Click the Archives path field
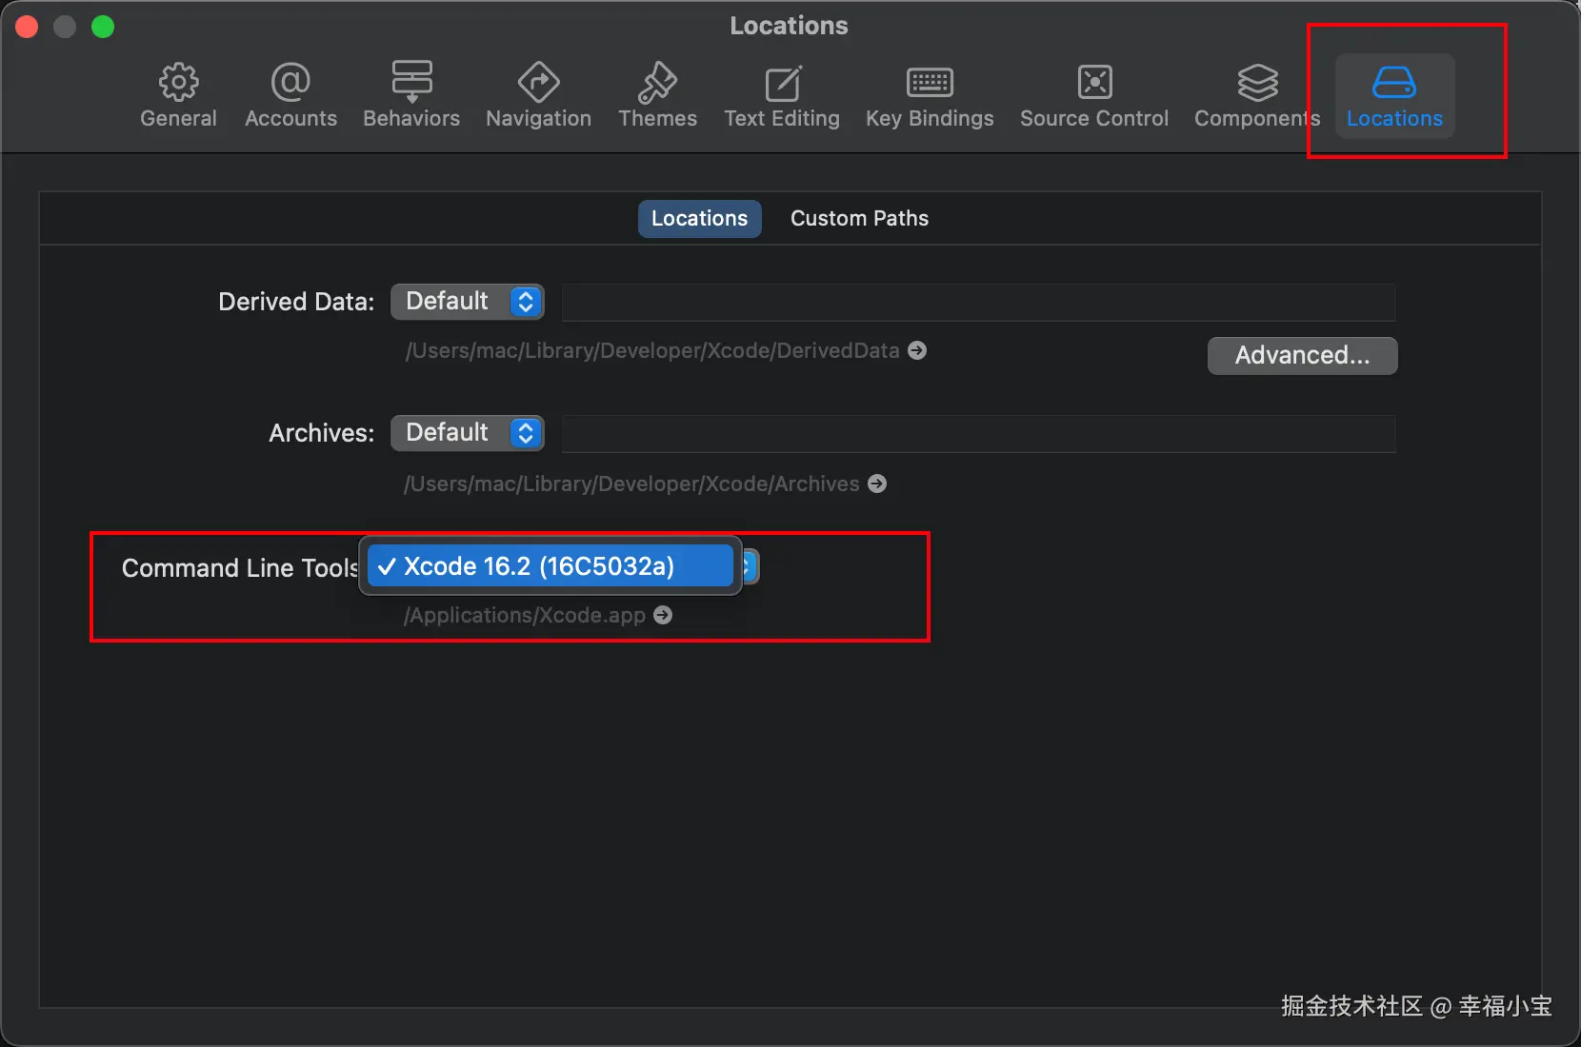The image size is (1581, 1047). pos(978,433)
